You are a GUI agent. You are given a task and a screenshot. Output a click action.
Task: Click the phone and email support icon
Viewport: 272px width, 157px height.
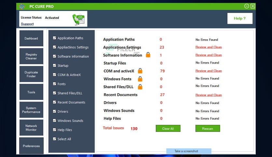(x=79, y=19)
